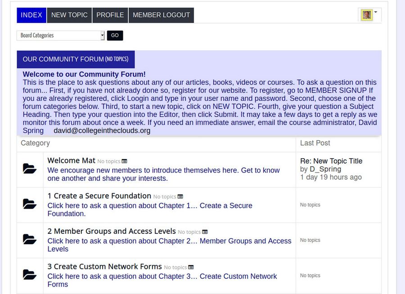Click folder icon for Create Custom Network Forms
The image size is (405, 294).
pos(30,274)
